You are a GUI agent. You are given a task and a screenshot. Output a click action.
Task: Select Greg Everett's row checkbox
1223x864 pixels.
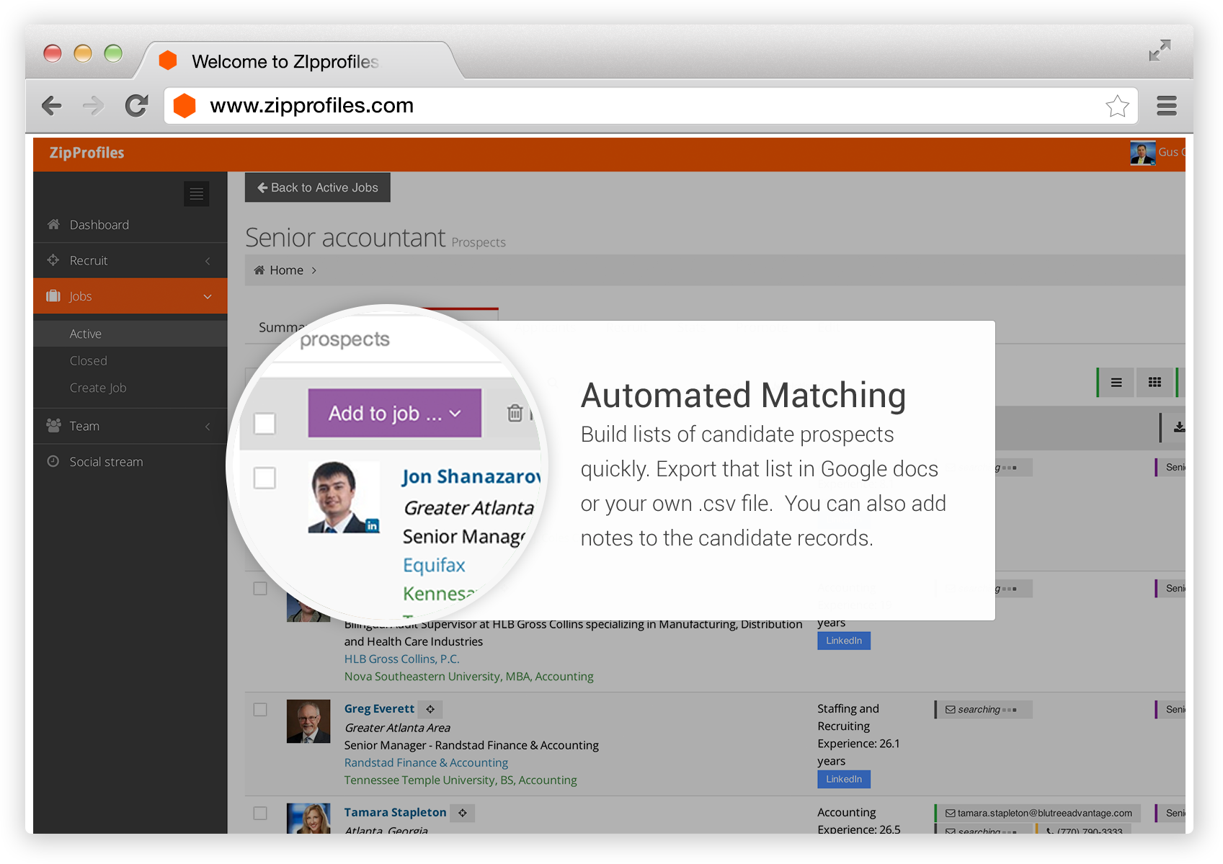[260, 709]
